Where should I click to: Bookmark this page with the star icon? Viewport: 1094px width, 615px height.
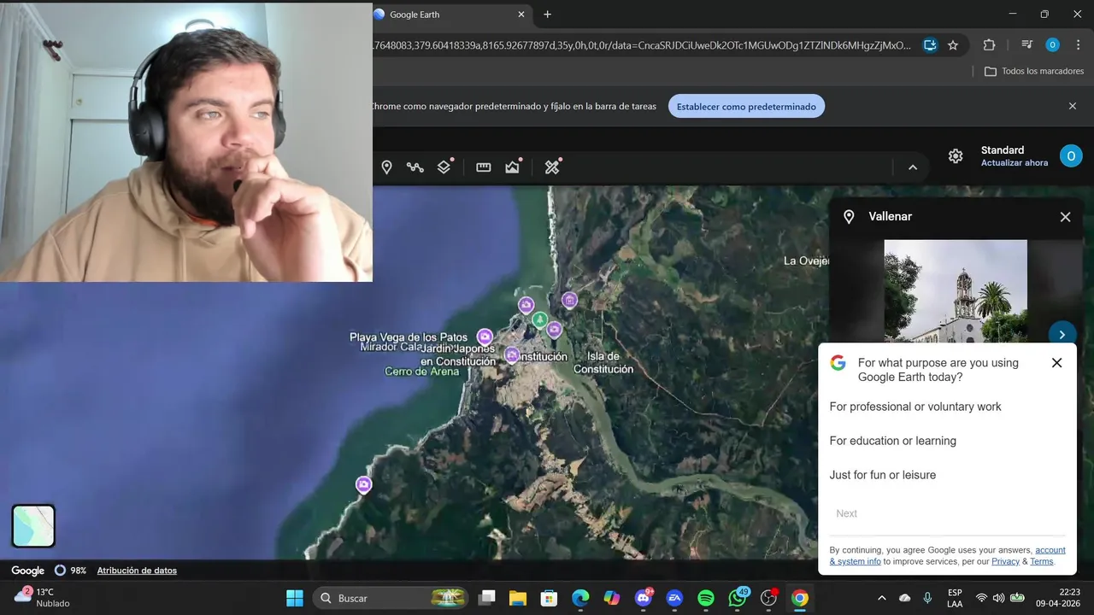pos(953,45)
